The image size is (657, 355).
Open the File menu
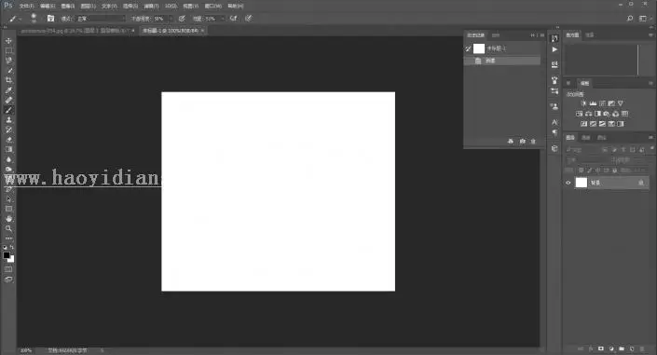click(26, 6)
